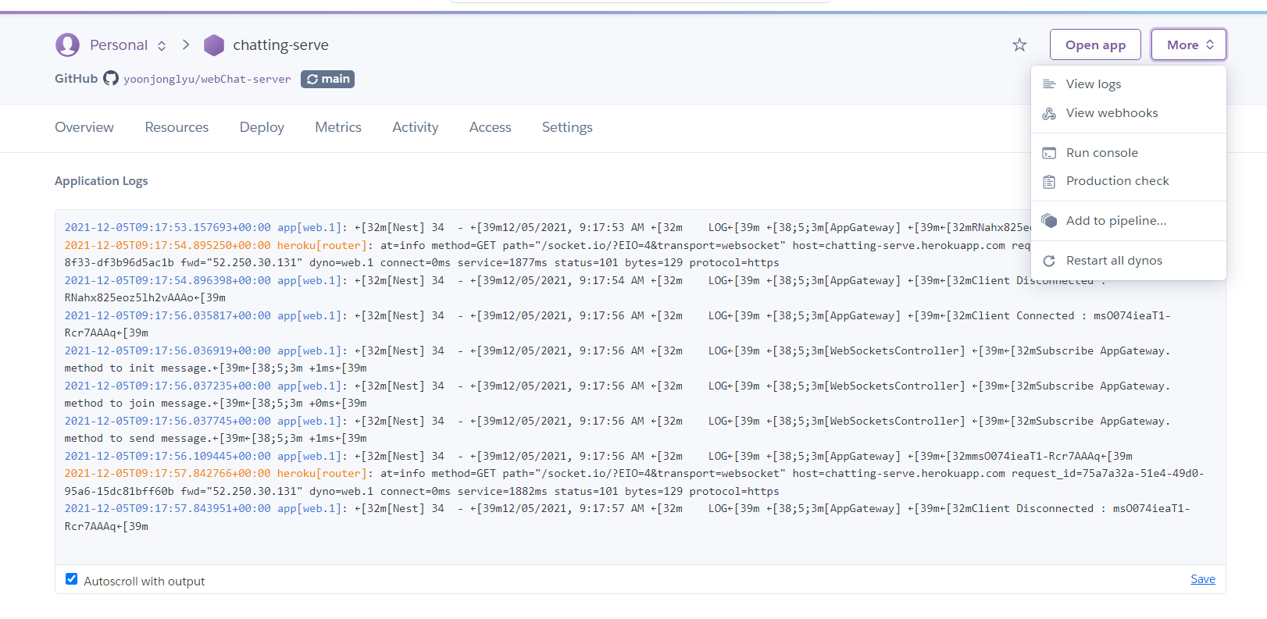Click the 'method to send message' log text
The width and height of the screenshot is (1267, 619).
137,439
